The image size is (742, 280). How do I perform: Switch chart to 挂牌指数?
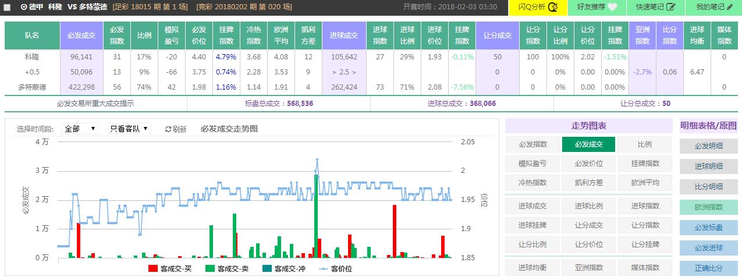pos(645,164)
